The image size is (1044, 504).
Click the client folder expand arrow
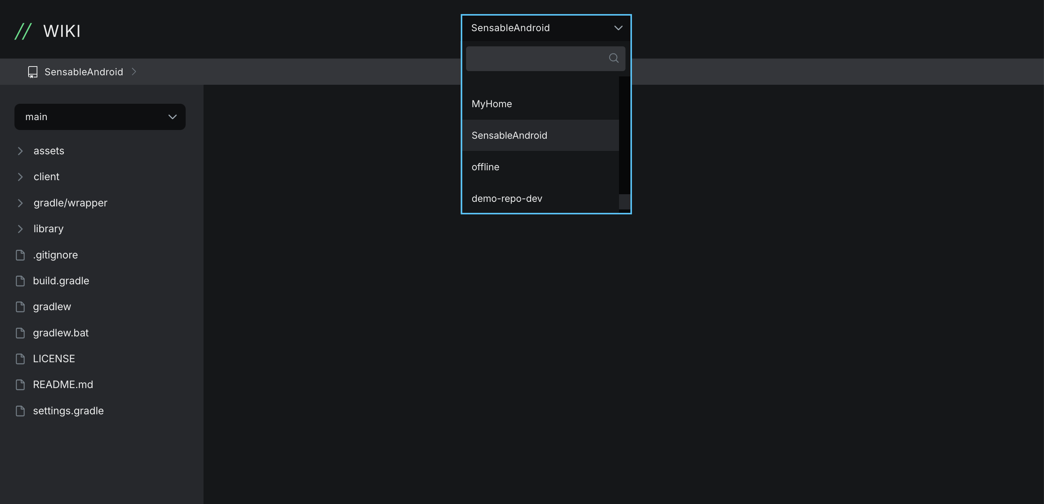tap(19, 176)
